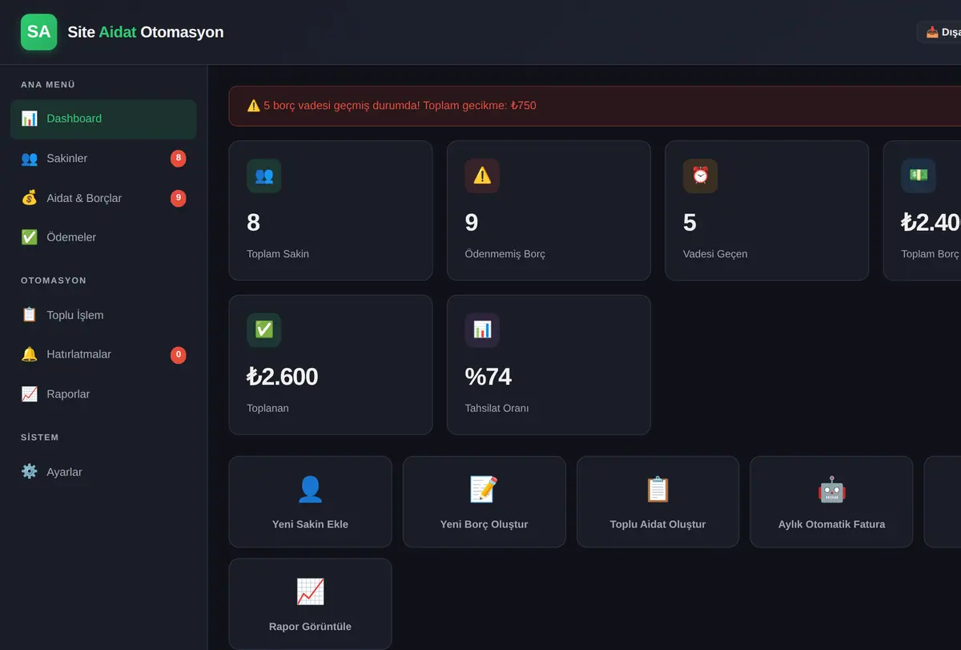The height and width of the screenshot is (650, 961).
Task: Click the bell icon beside Hatırlatmalar
Action: [30, 354]
